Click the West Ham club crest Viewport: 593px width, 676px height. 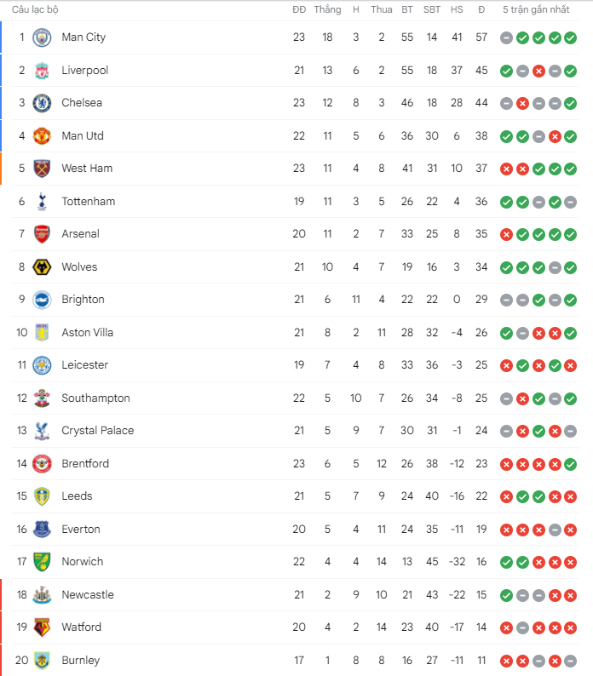pos(42,169)
